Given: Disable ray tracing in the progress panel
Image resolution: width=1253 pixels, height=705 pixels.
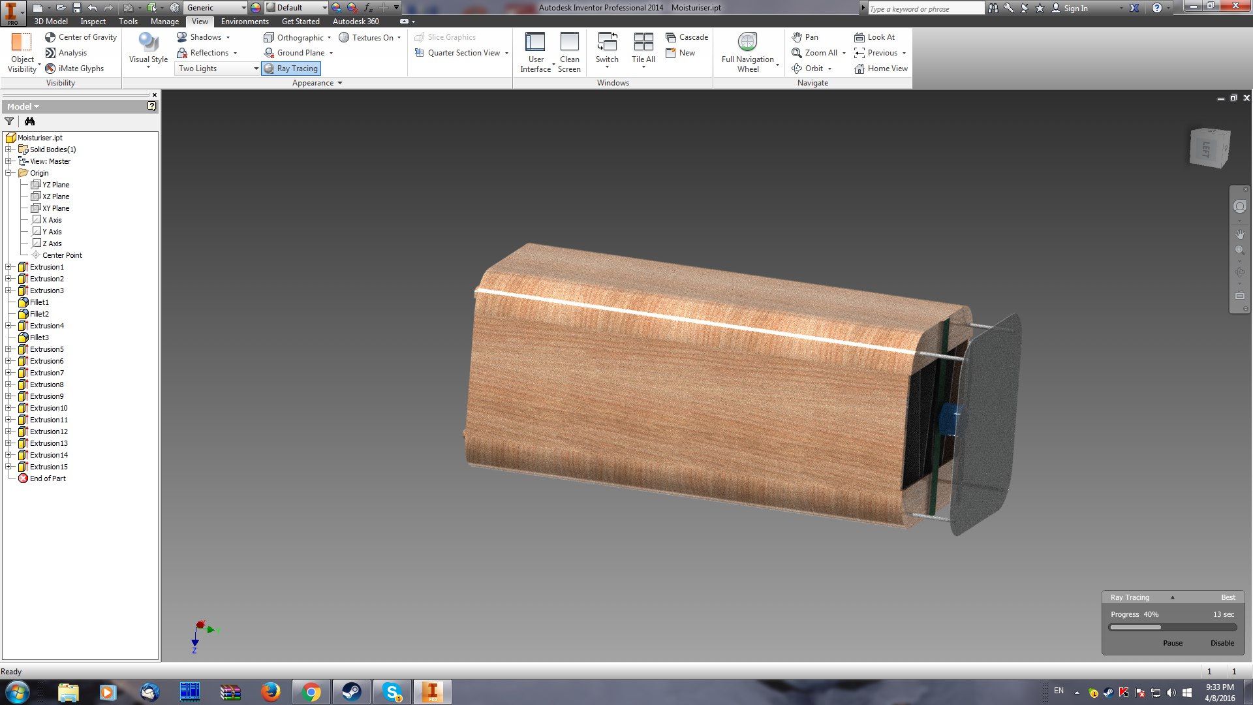Looking at the screenshot, I should [1222, 643].
